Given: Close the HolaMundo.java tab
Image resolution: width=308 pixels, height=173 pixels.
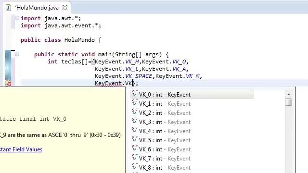Looking at the screenshot, I should [65, 8].
